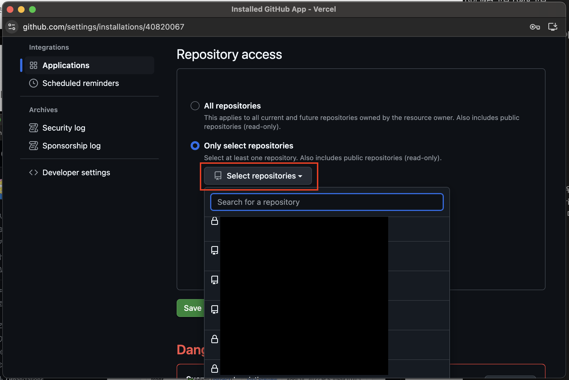Go to Developer settings

pos(76,172)
